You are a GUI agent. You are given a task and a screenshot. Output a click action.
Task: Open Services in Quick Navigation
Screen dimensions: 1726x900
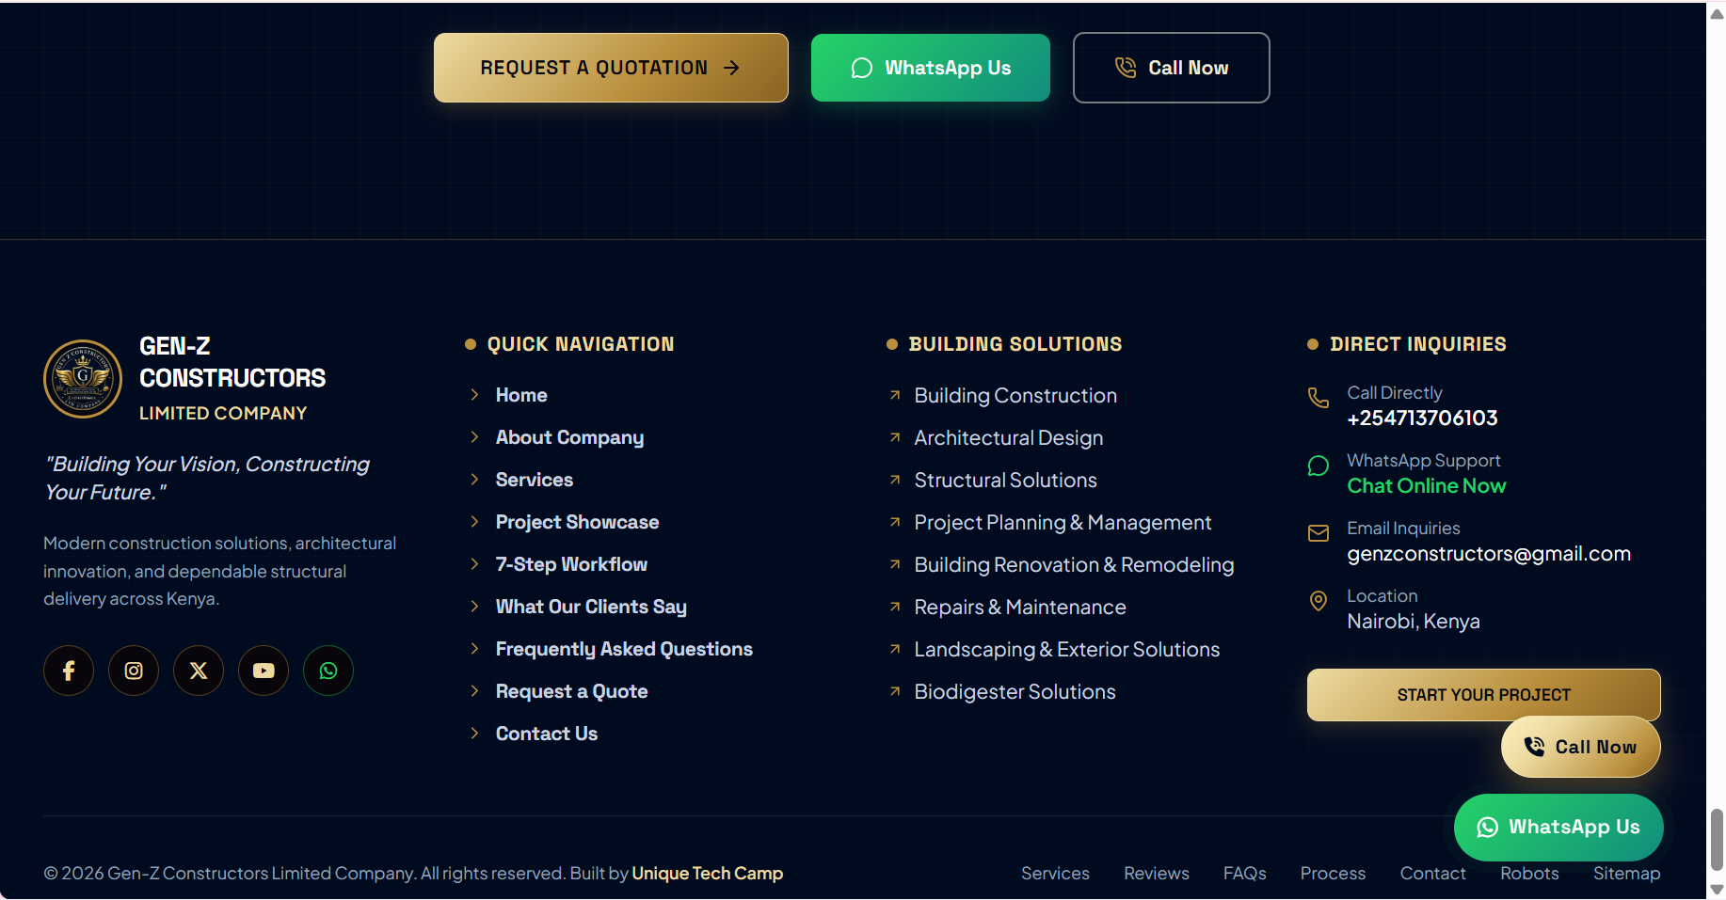[534, 480]
